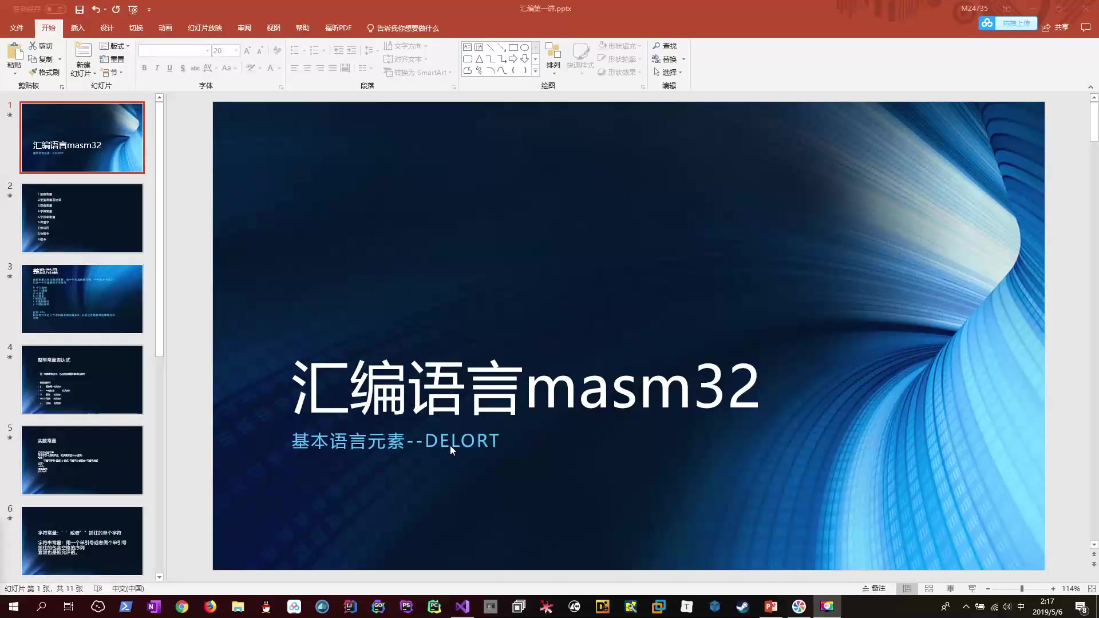This screenshot has width=1099, height=618.
Task: Click the Replace icon
Action: click(669, 59)
